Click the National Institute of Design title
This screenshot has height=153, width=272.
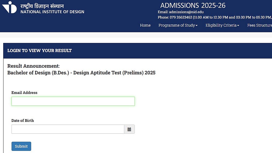(x=52, y=12)
